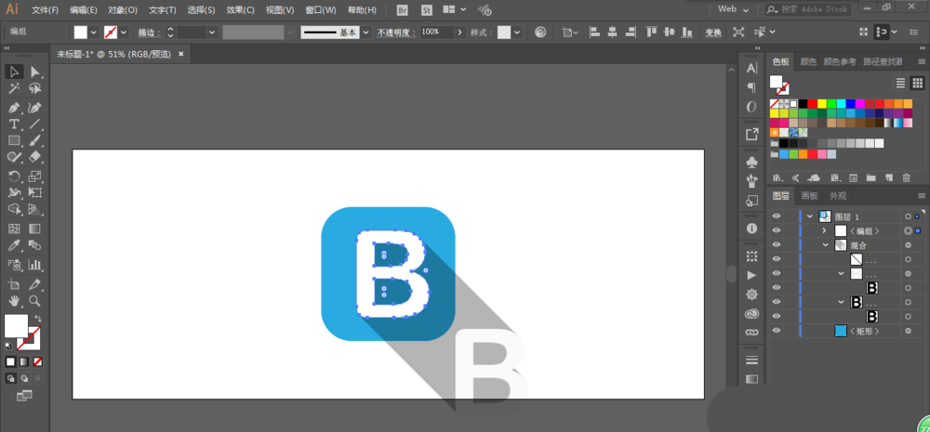930x432 pixels.
Task: Pick the black swatch in first row
Action: click(804, 104)
